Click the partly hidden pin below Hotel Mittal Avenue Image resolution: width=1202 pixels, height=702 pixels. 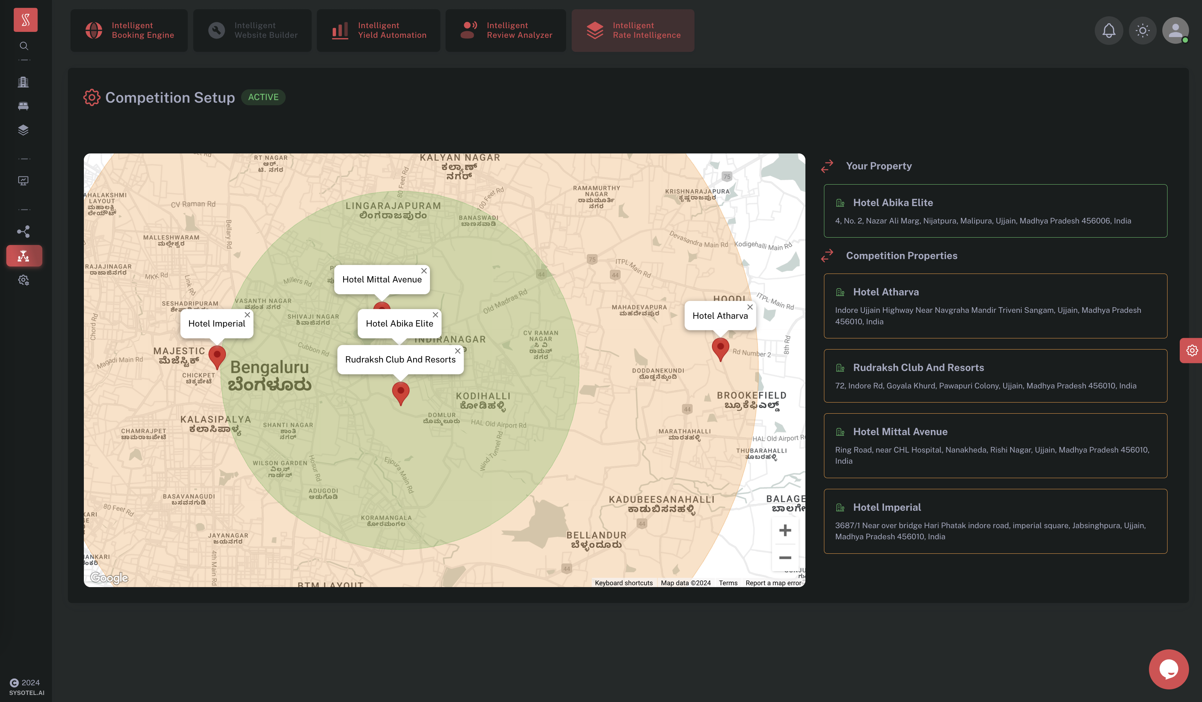pos(382,306)
